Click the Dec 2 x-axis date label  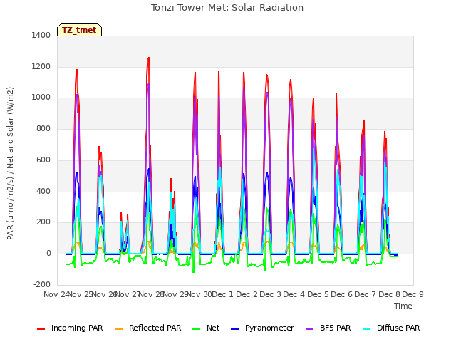pyautogui.click(x=247, y=294)
